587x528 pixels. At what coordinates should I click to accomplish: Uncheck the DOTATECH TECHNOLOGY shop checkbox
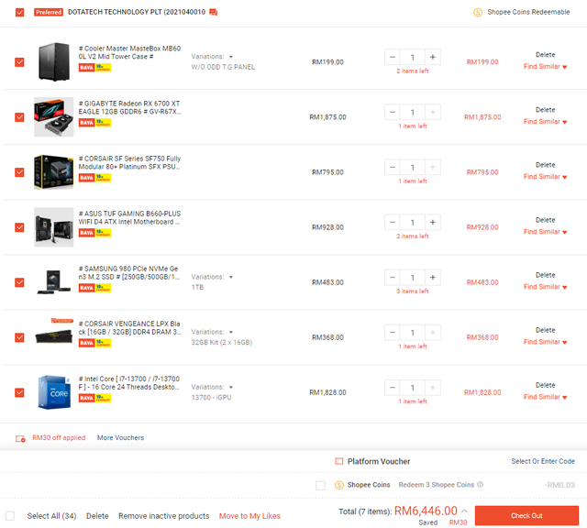(20, 12)
